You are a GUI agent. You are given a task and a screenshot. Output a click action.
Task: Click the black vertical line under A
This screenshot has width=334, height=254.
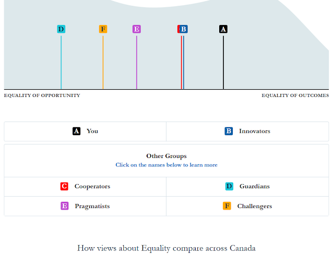click(x=223, y=63)
